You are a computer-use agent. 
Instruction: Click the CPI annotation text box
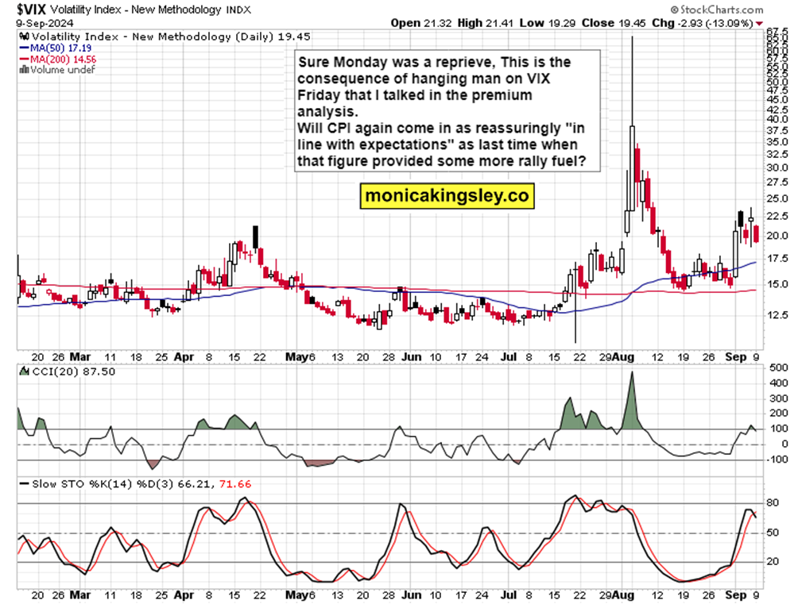pyautogui.click(x=447, y=111)
